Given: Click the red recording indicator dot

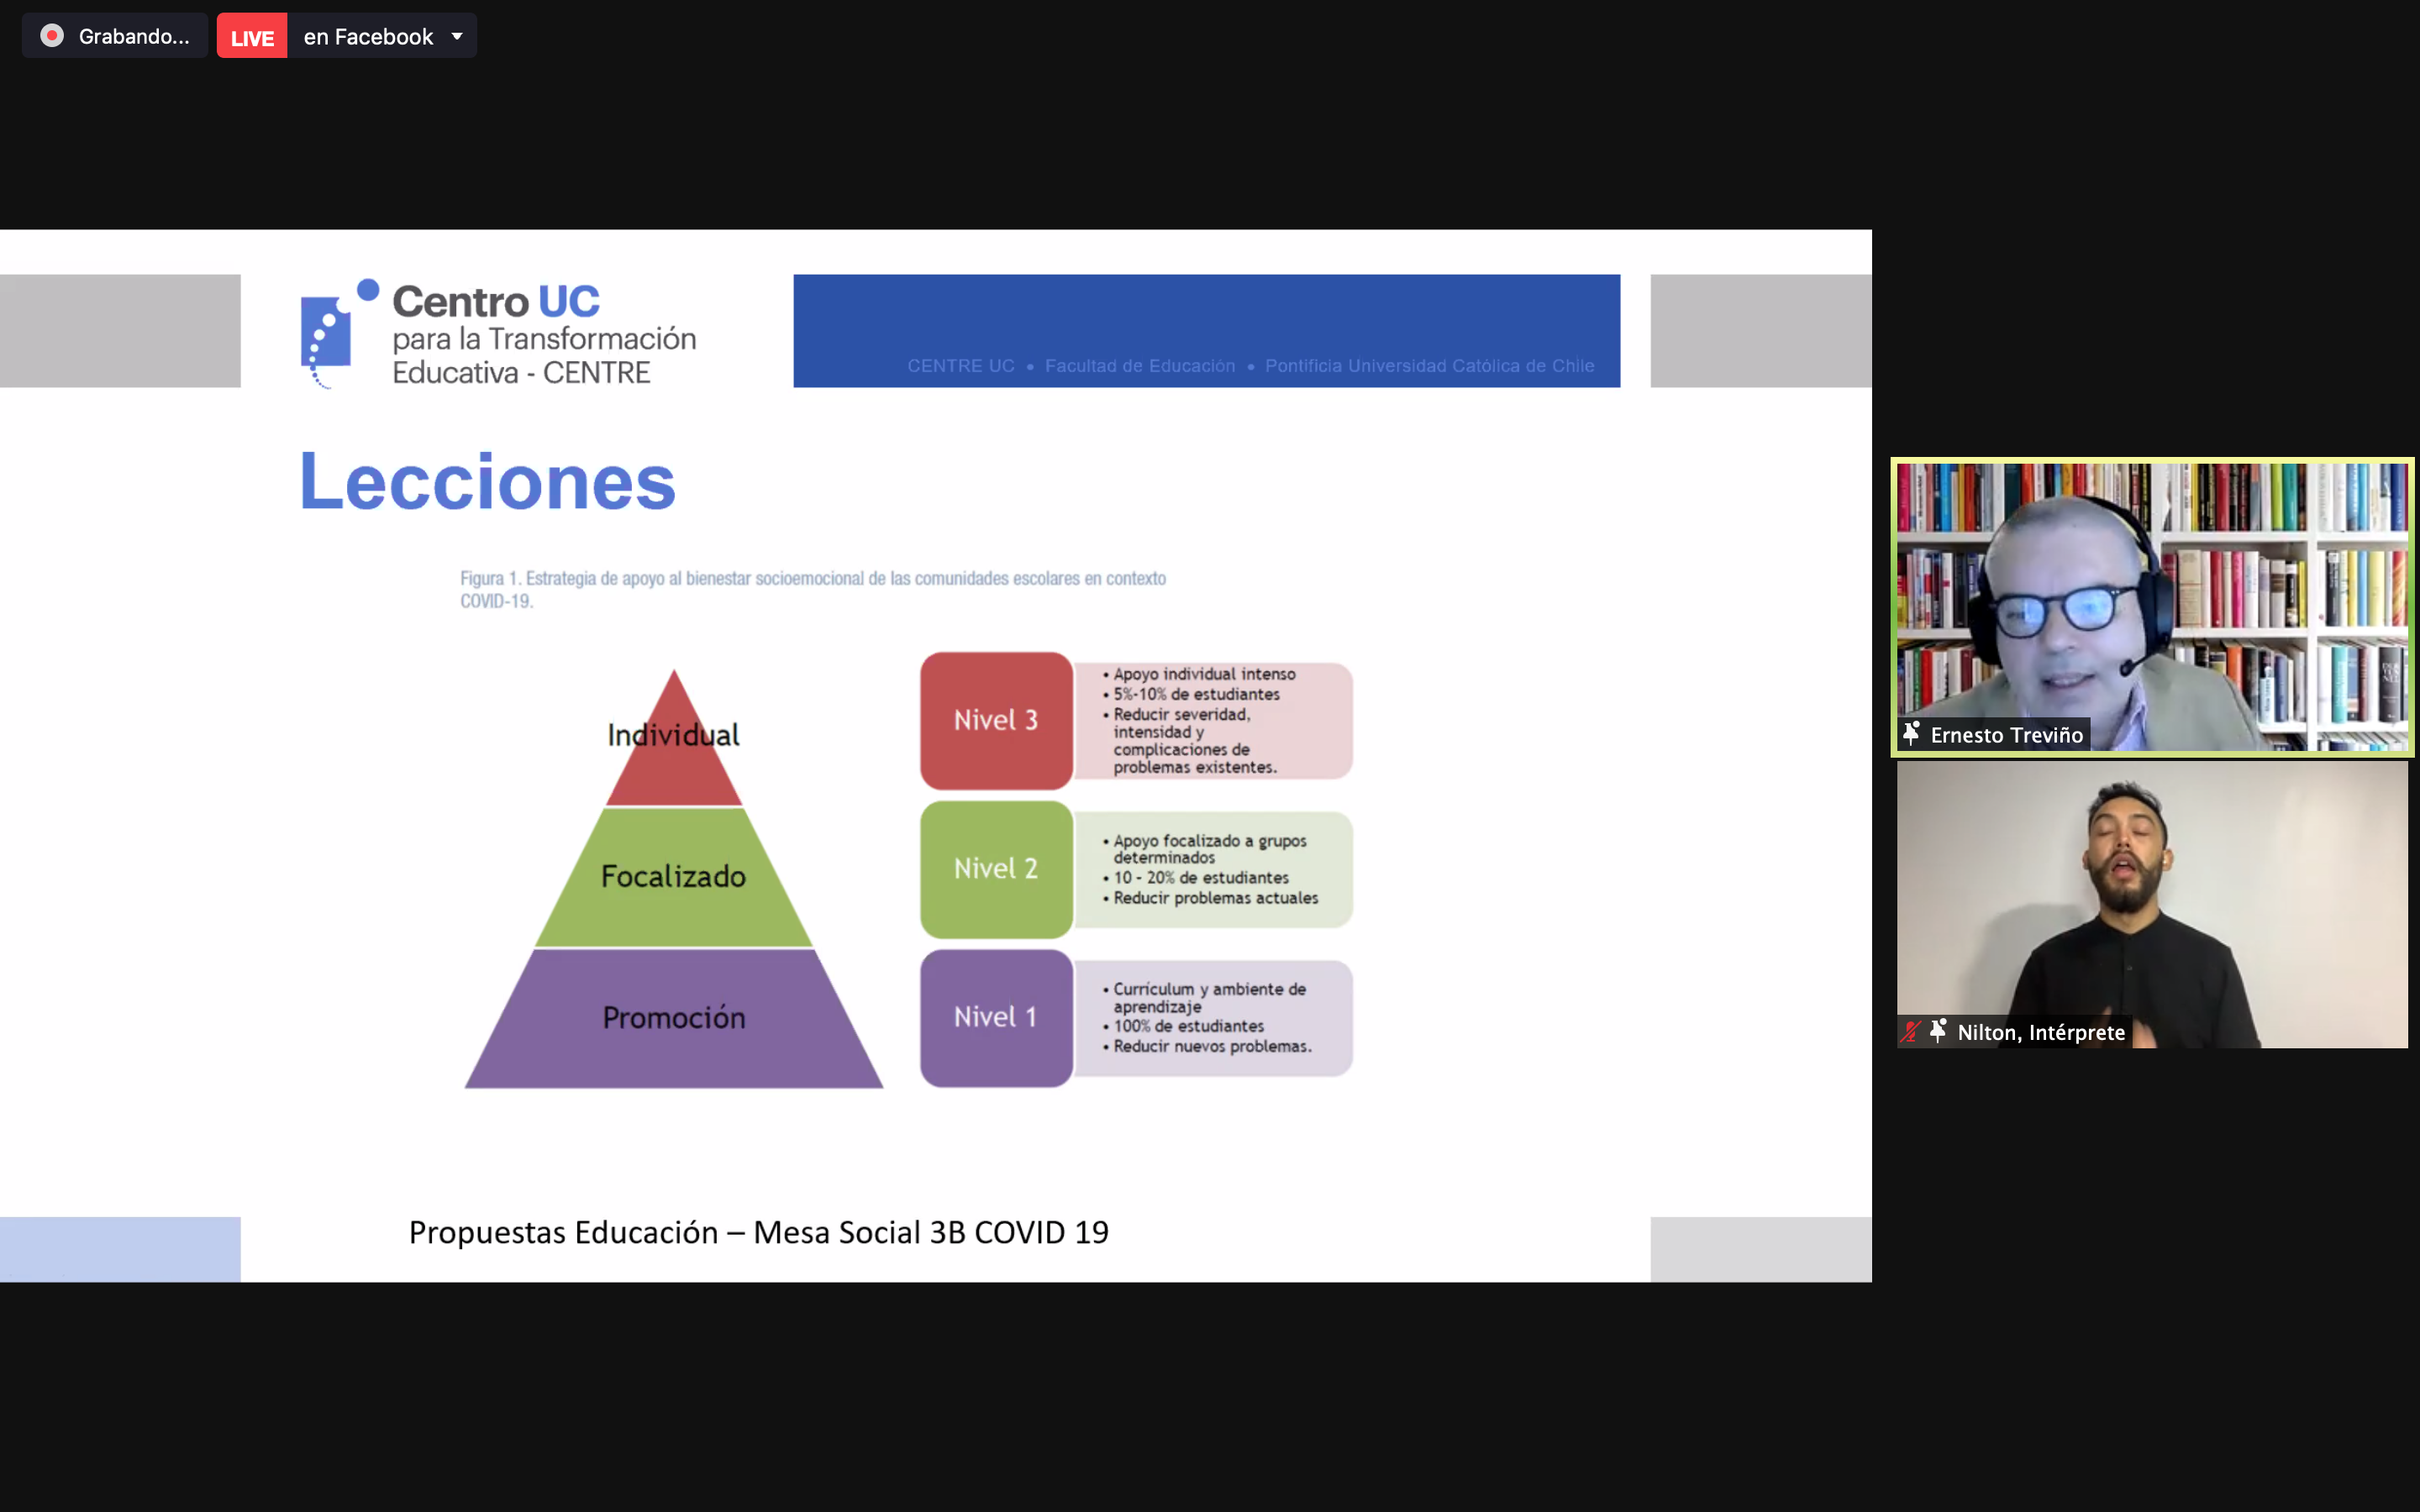Looking at the screenshot, I should tap(52, 36).
